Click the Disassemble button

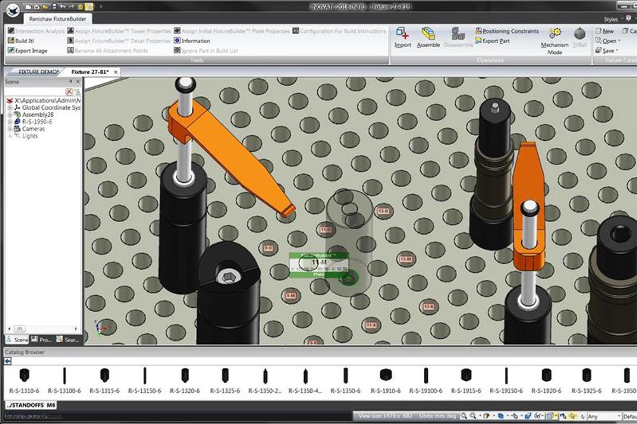tap(458, 37)
